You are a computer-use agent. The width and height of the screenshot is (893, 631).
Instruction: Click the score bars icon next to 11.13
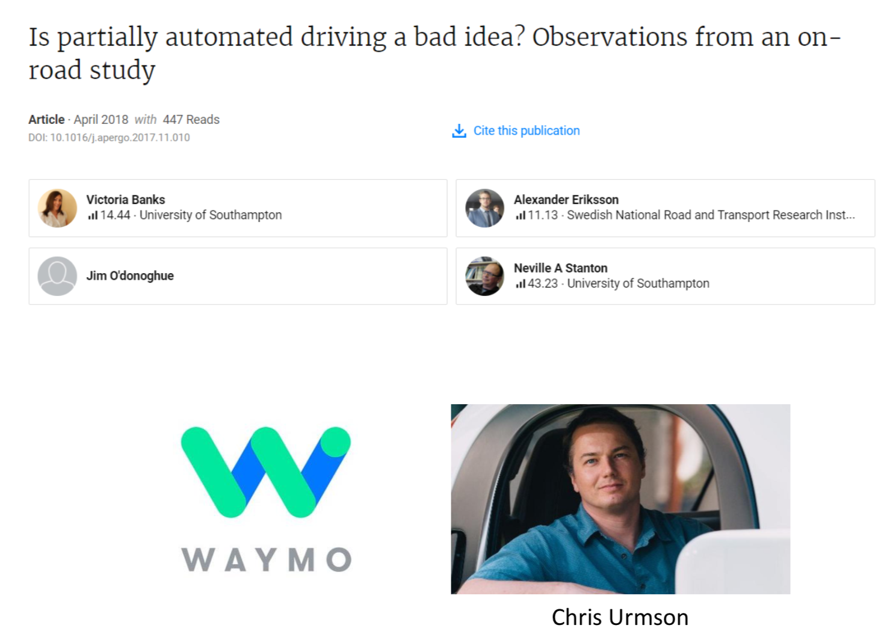pos(520,215)
